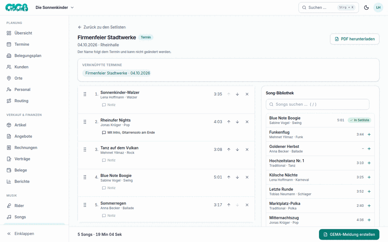Open Verträge in sidebar
Image resolution: width=388 pixels, height=242 pixels.
34,159
